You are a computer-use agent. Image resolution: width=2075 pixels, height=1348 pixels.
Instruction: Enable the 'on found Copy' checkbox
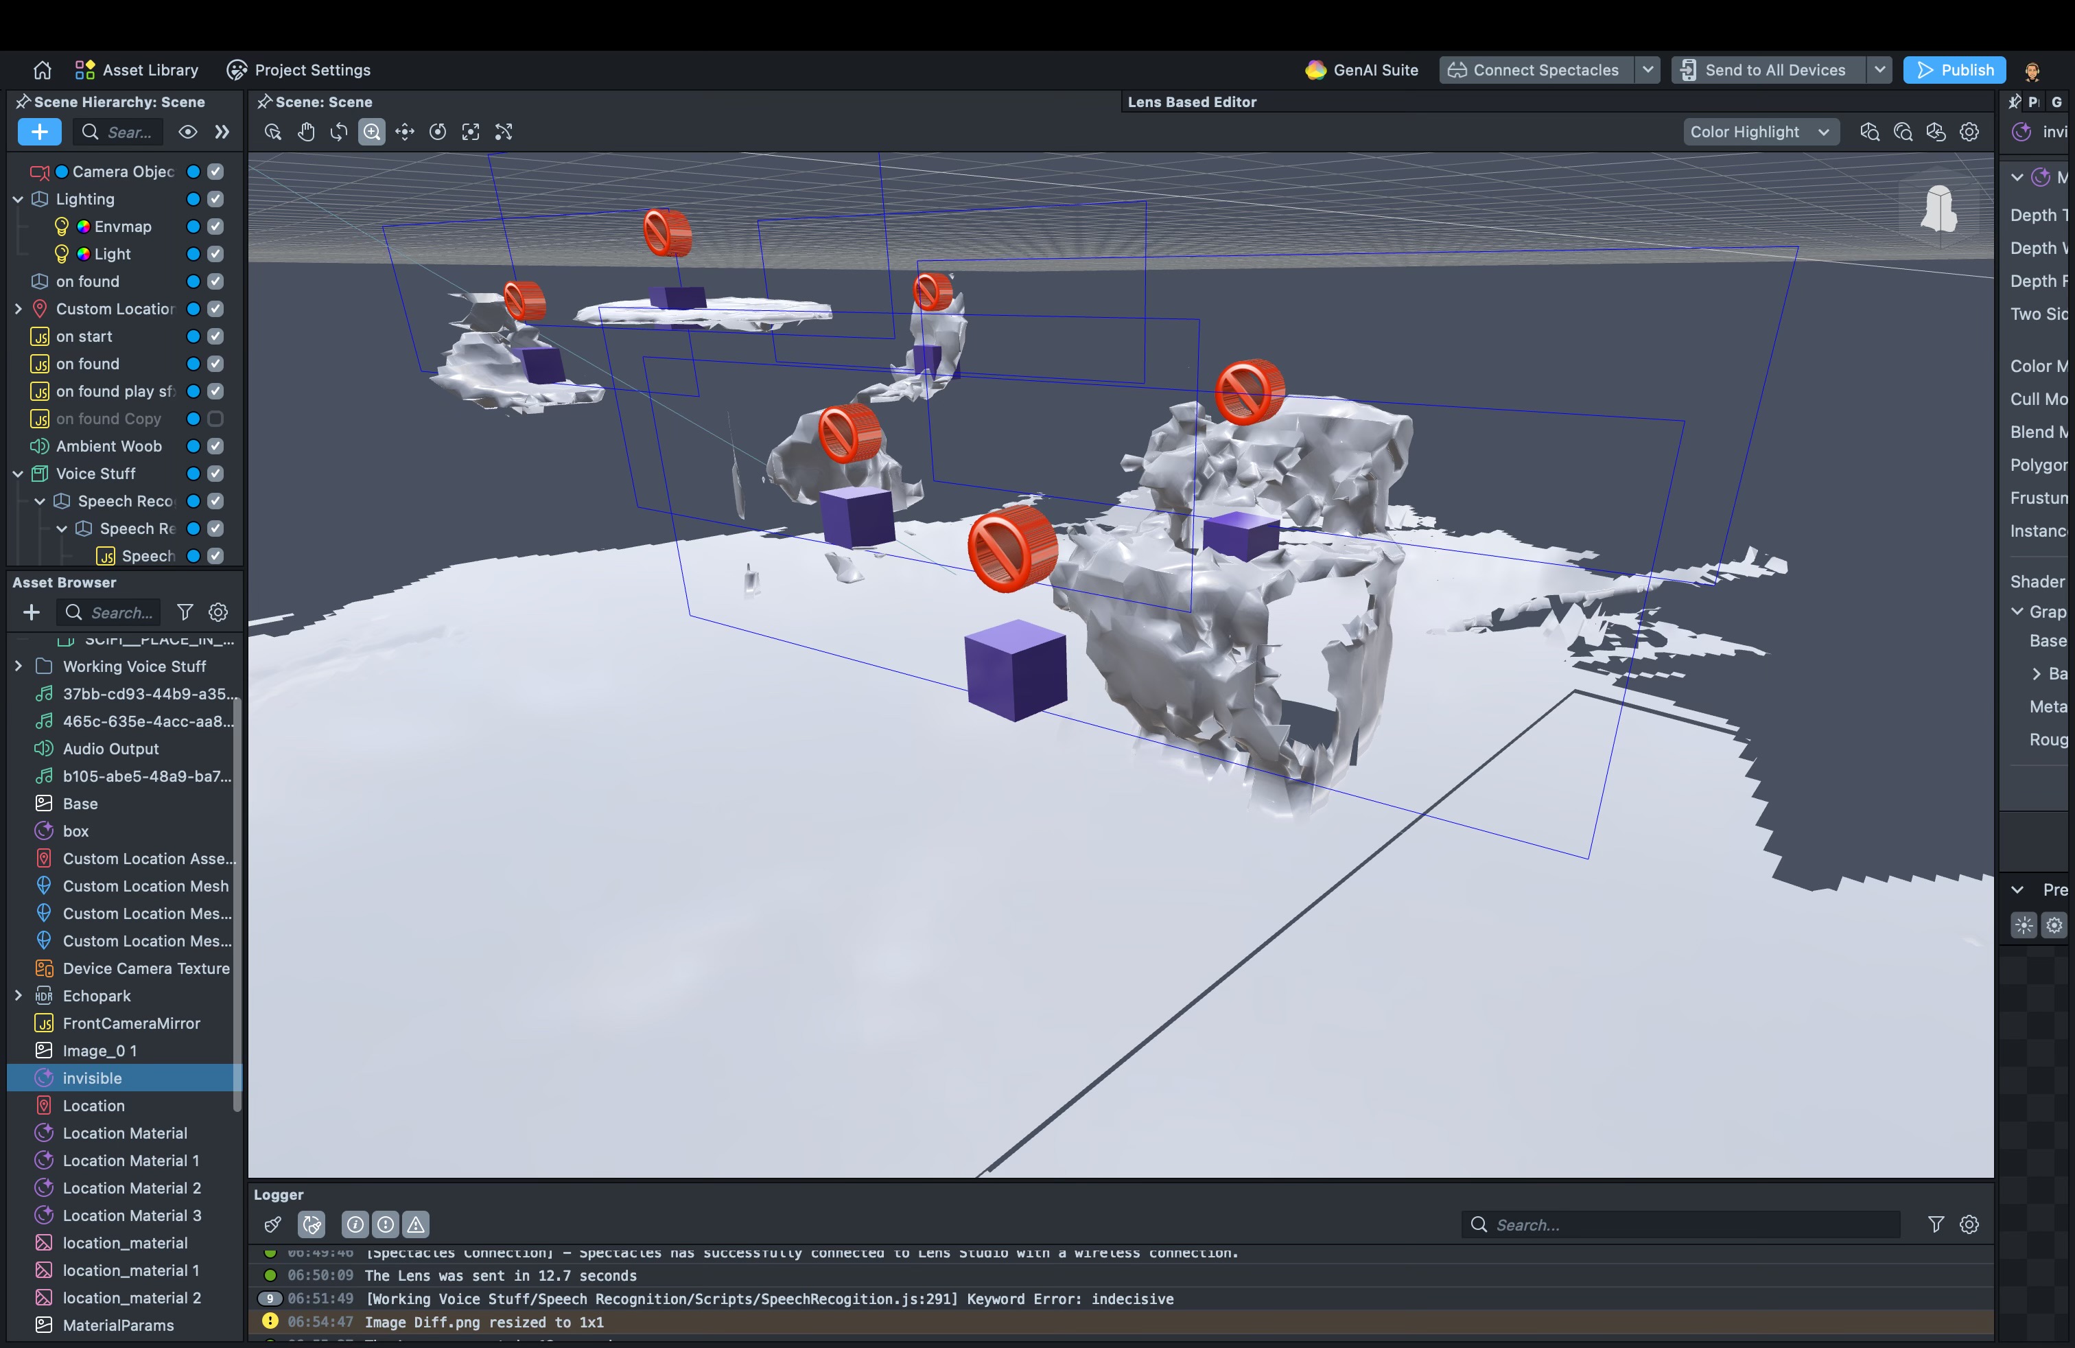click(215, 419)
